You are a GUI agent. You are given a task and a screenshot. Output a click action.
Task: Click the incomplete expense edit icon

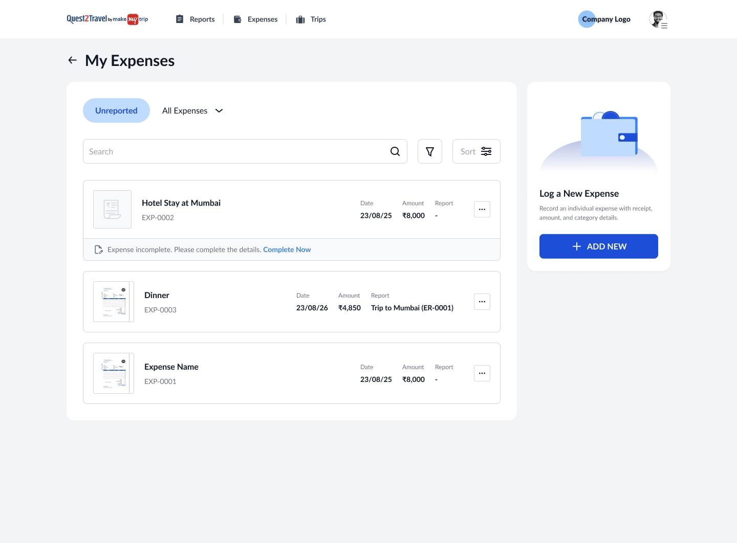(99, 250)
